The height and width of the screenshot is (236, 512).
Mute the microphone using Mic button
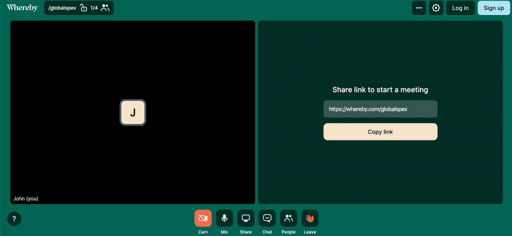point(224,218)
